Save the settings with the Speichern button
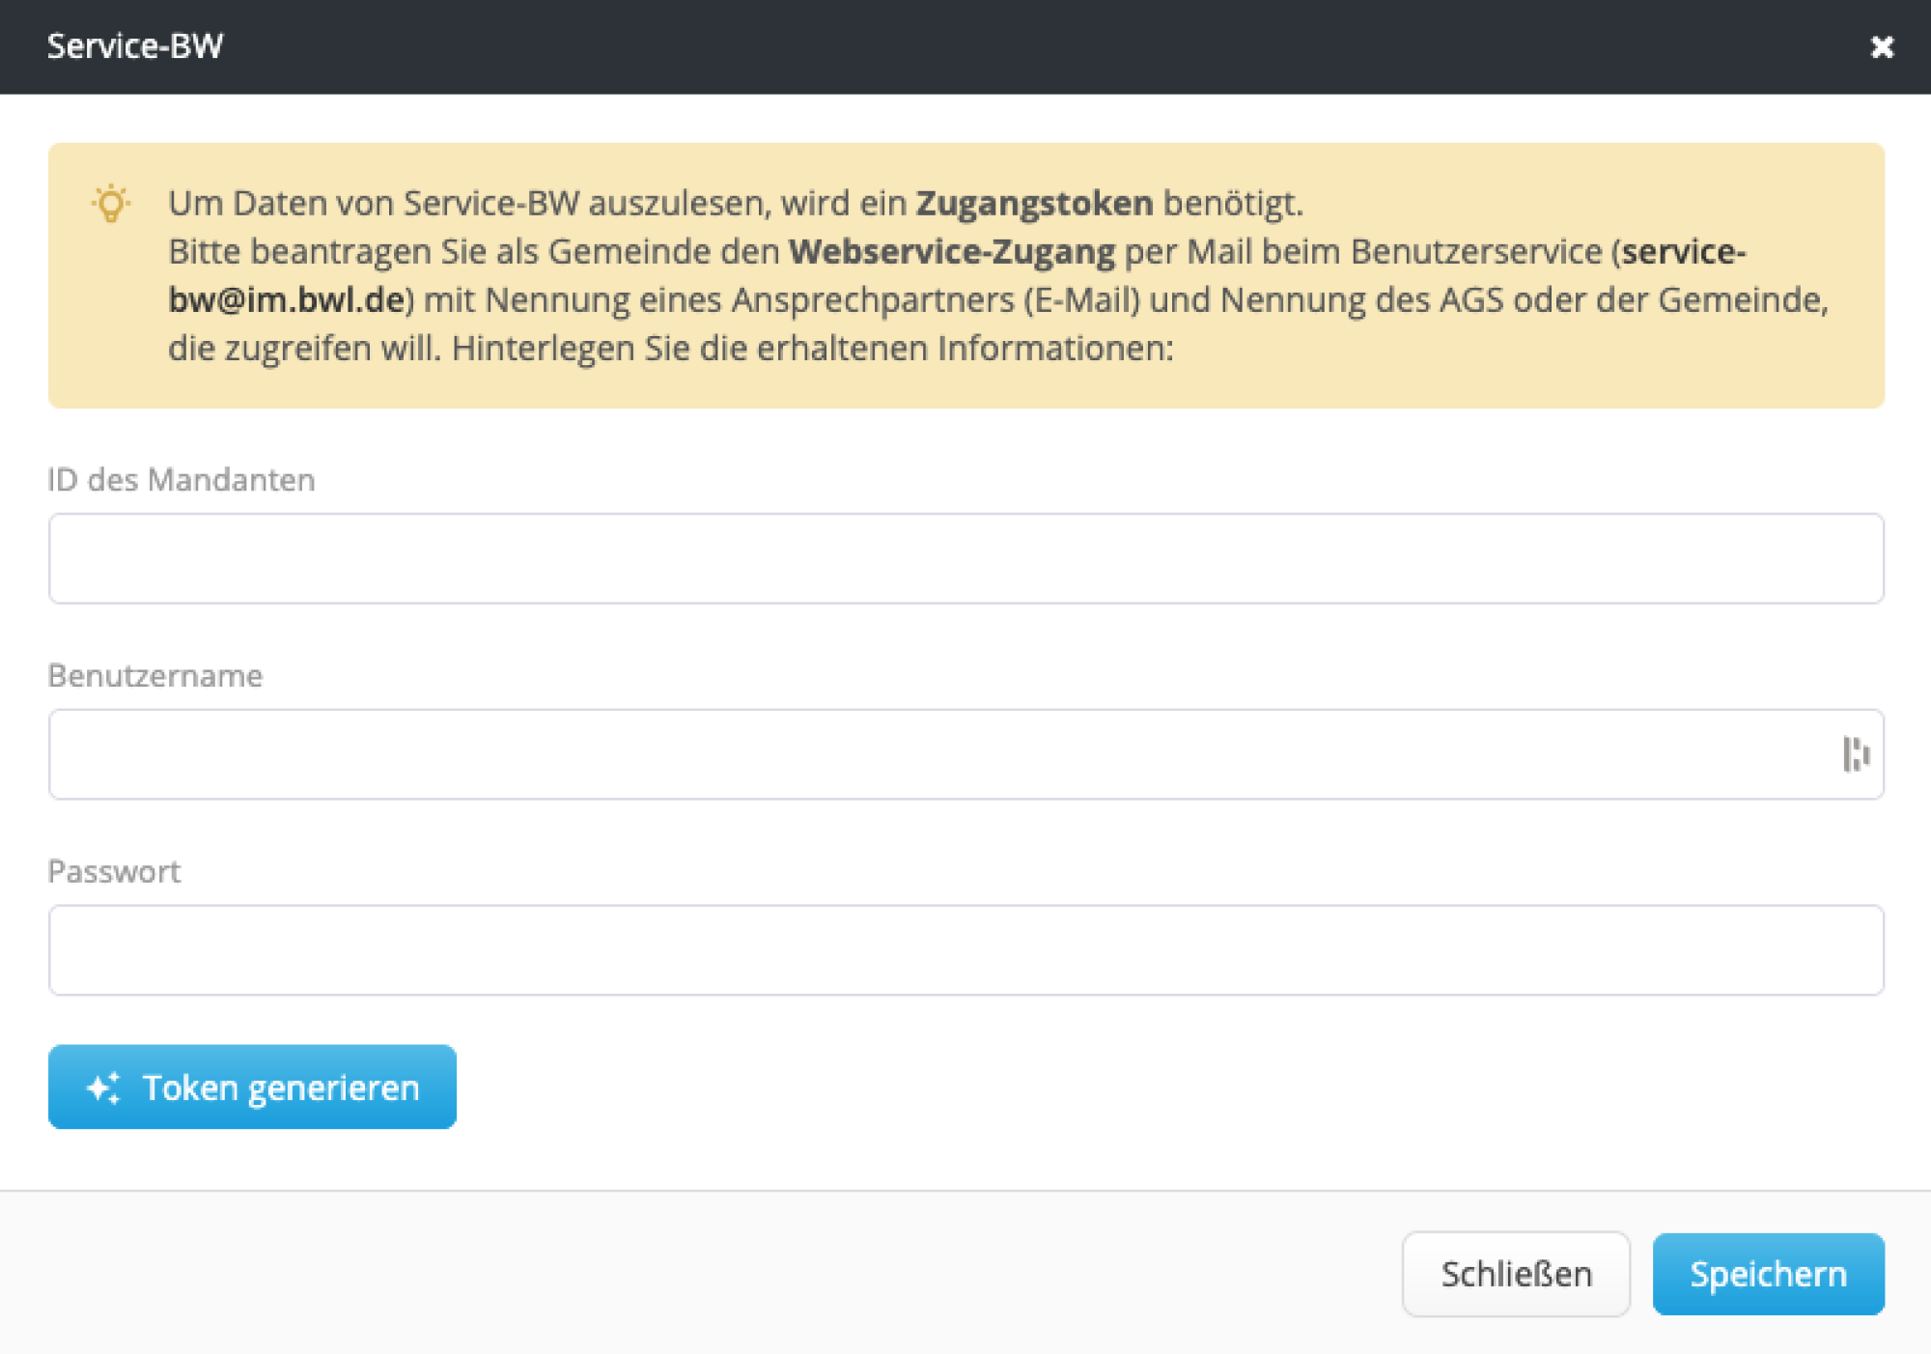Screen dimensions: 1931x1354 tap(1769, 1274)
